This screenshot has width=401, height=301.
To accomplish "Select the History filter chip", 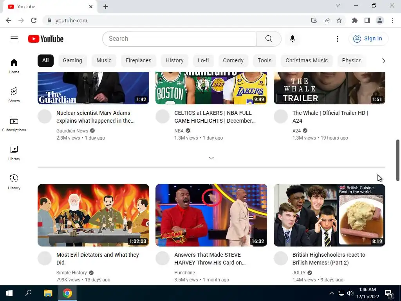I will (x=174, y=61).
